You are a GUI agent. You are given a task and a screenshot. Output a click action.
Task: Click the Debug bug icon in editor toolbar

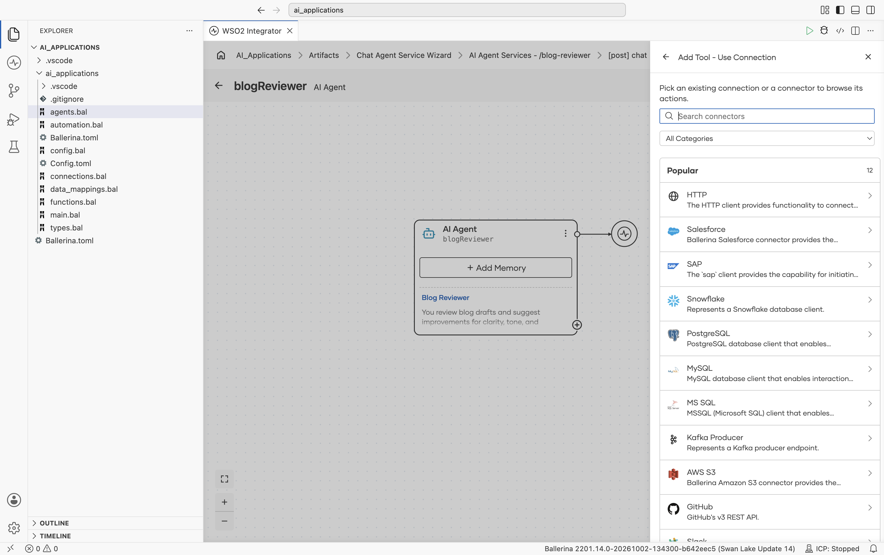pyautogui.click(x=824, y=31)
